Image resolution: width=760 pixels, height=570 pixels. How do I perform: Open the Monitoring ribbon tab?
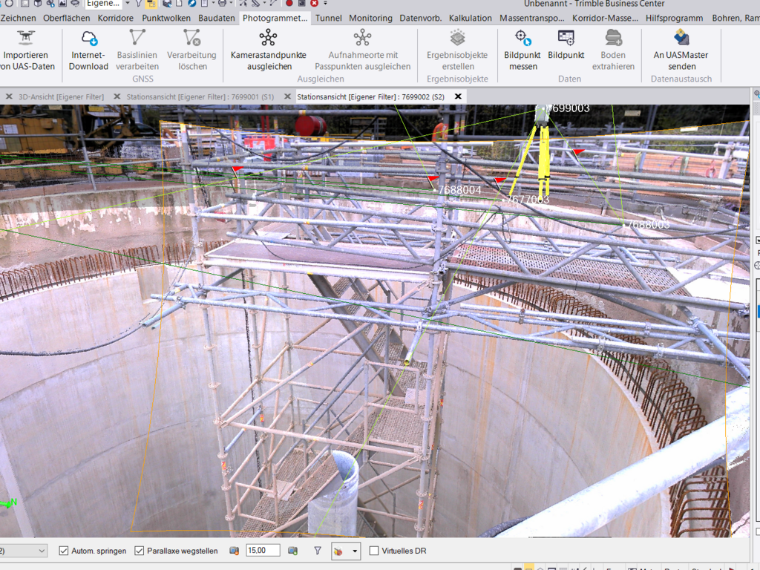pos(371,18)
